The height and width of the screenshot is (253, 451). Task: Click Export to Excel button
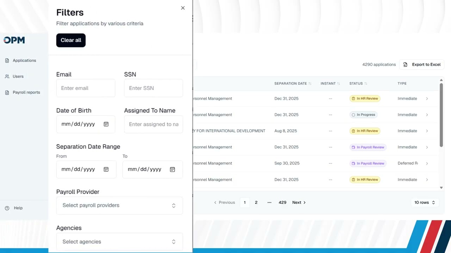click(422, 65)
